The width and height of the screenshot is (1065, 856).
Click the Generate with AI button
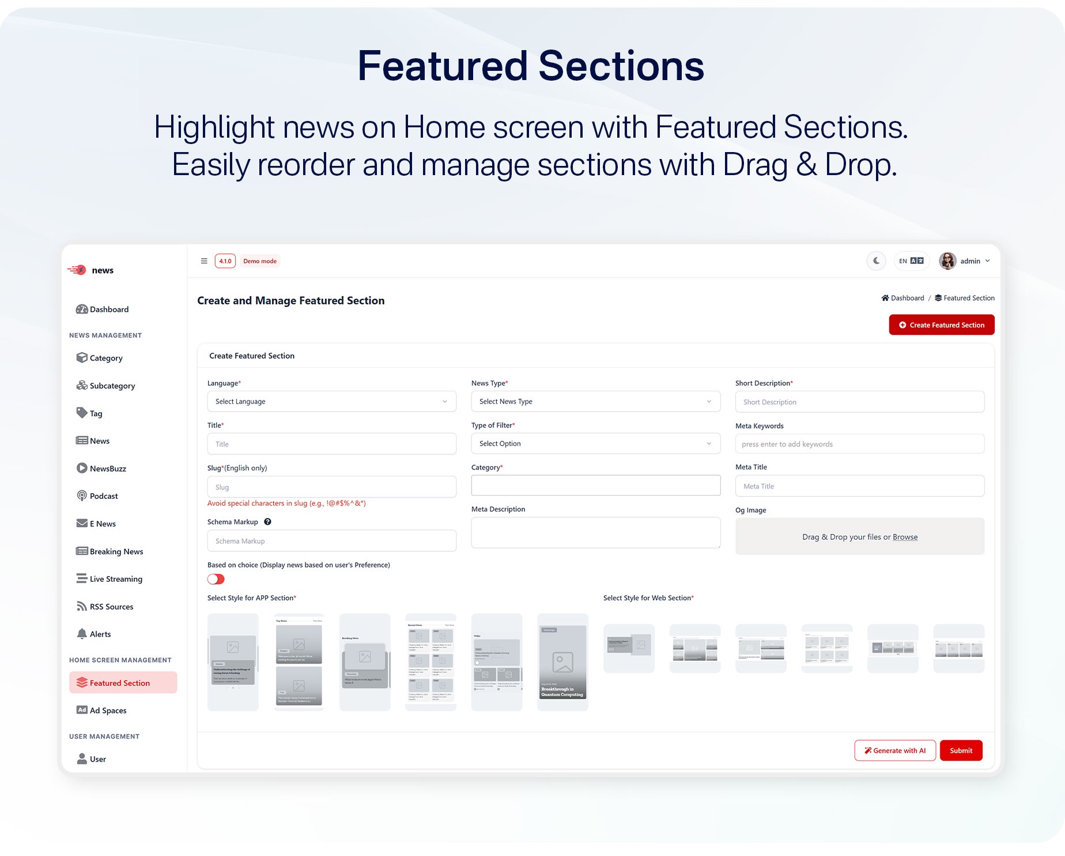(x=895, y=751)
